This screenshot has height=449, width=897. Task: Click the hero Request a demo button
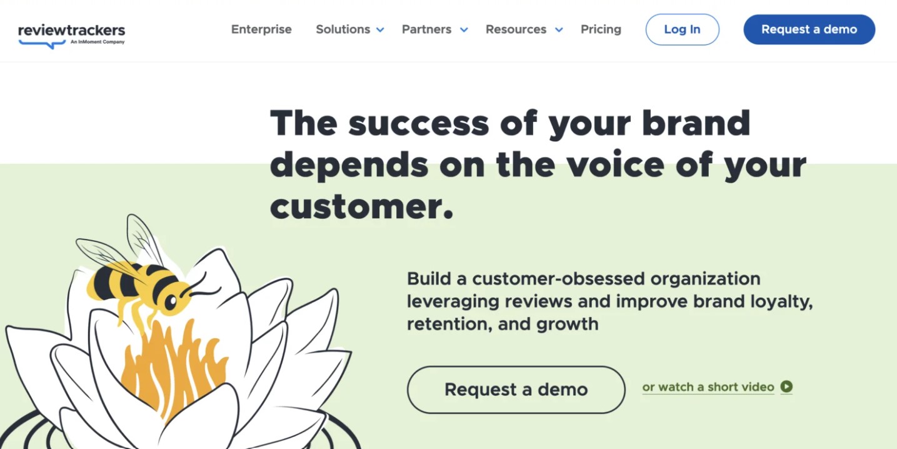515,389
